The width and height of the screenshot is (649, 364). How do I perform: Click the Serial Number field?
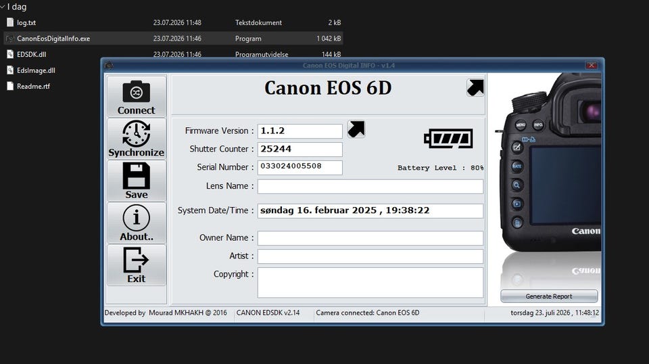coord(299,168)
